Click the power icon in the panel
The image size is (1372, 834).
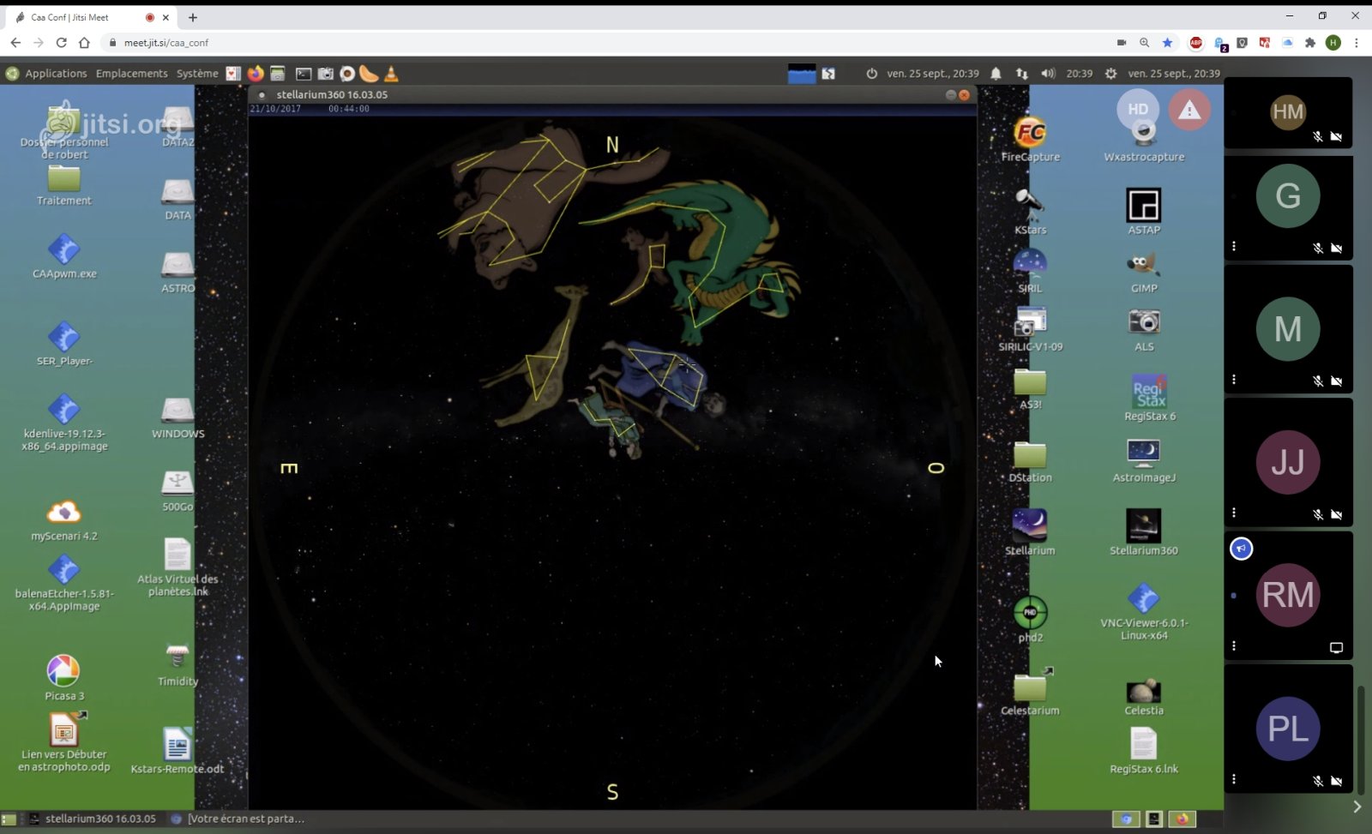pos(871,74)
